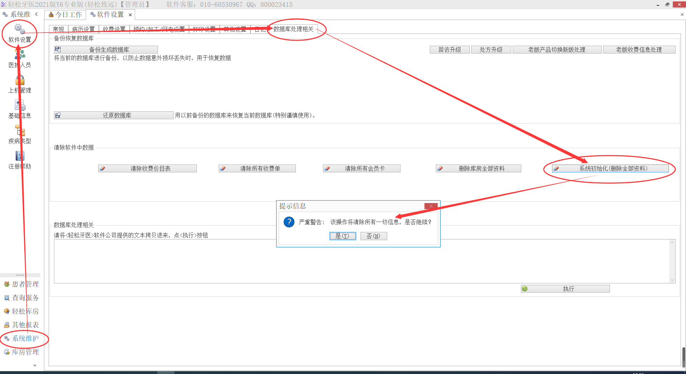Click 回访升级 button
686x374 pixels.
click(x=450, y=50)
